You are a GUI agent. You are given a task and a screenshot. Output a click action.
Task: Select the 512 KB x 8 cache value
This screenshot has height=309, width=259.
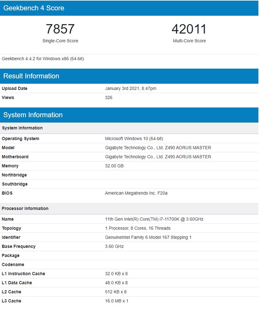pos(116,292)
